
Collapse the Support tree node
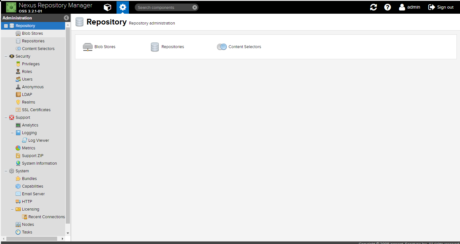coord(6,118)
